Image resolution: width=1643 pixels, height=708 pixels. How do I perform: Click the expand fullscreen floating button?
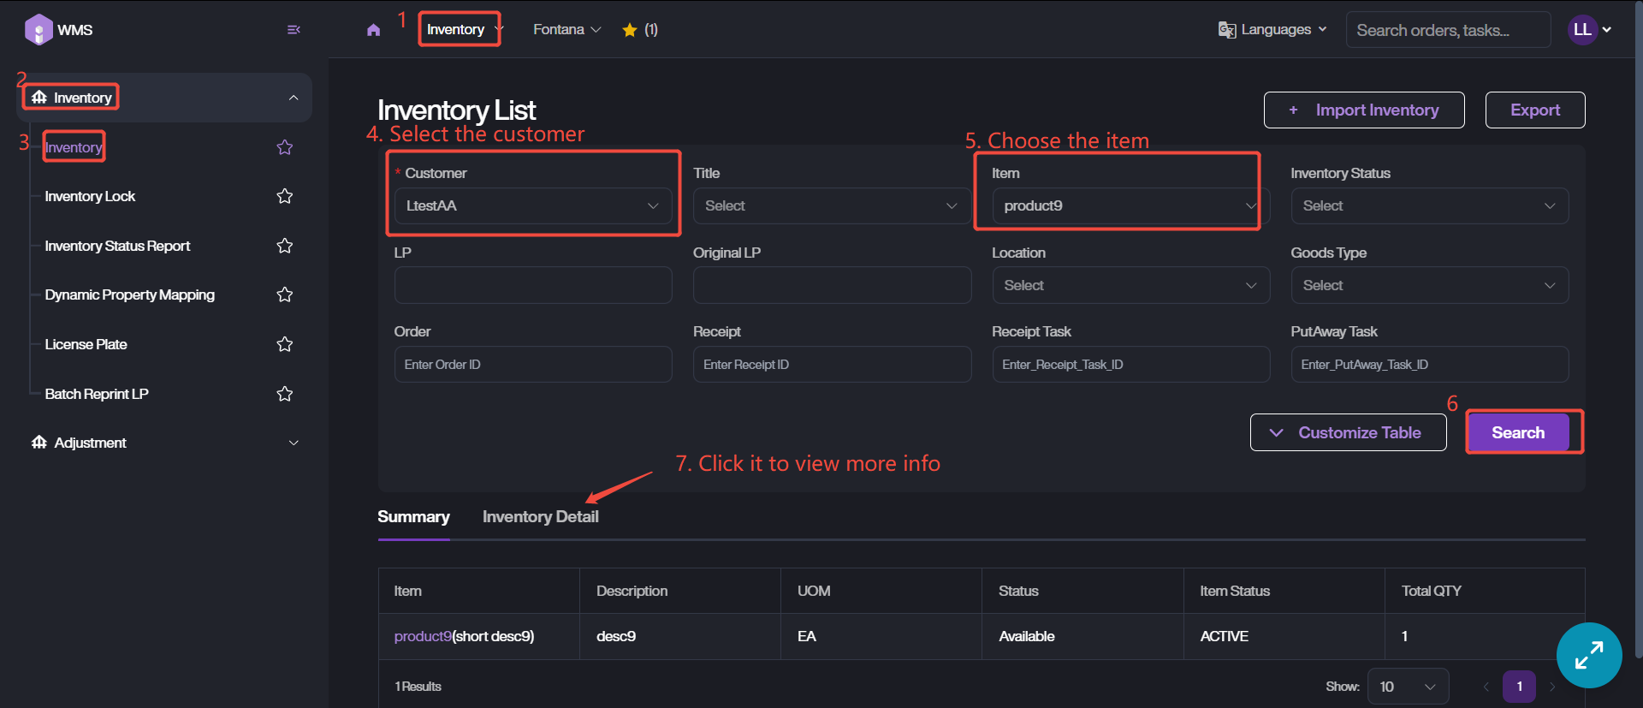[1588, 655]
